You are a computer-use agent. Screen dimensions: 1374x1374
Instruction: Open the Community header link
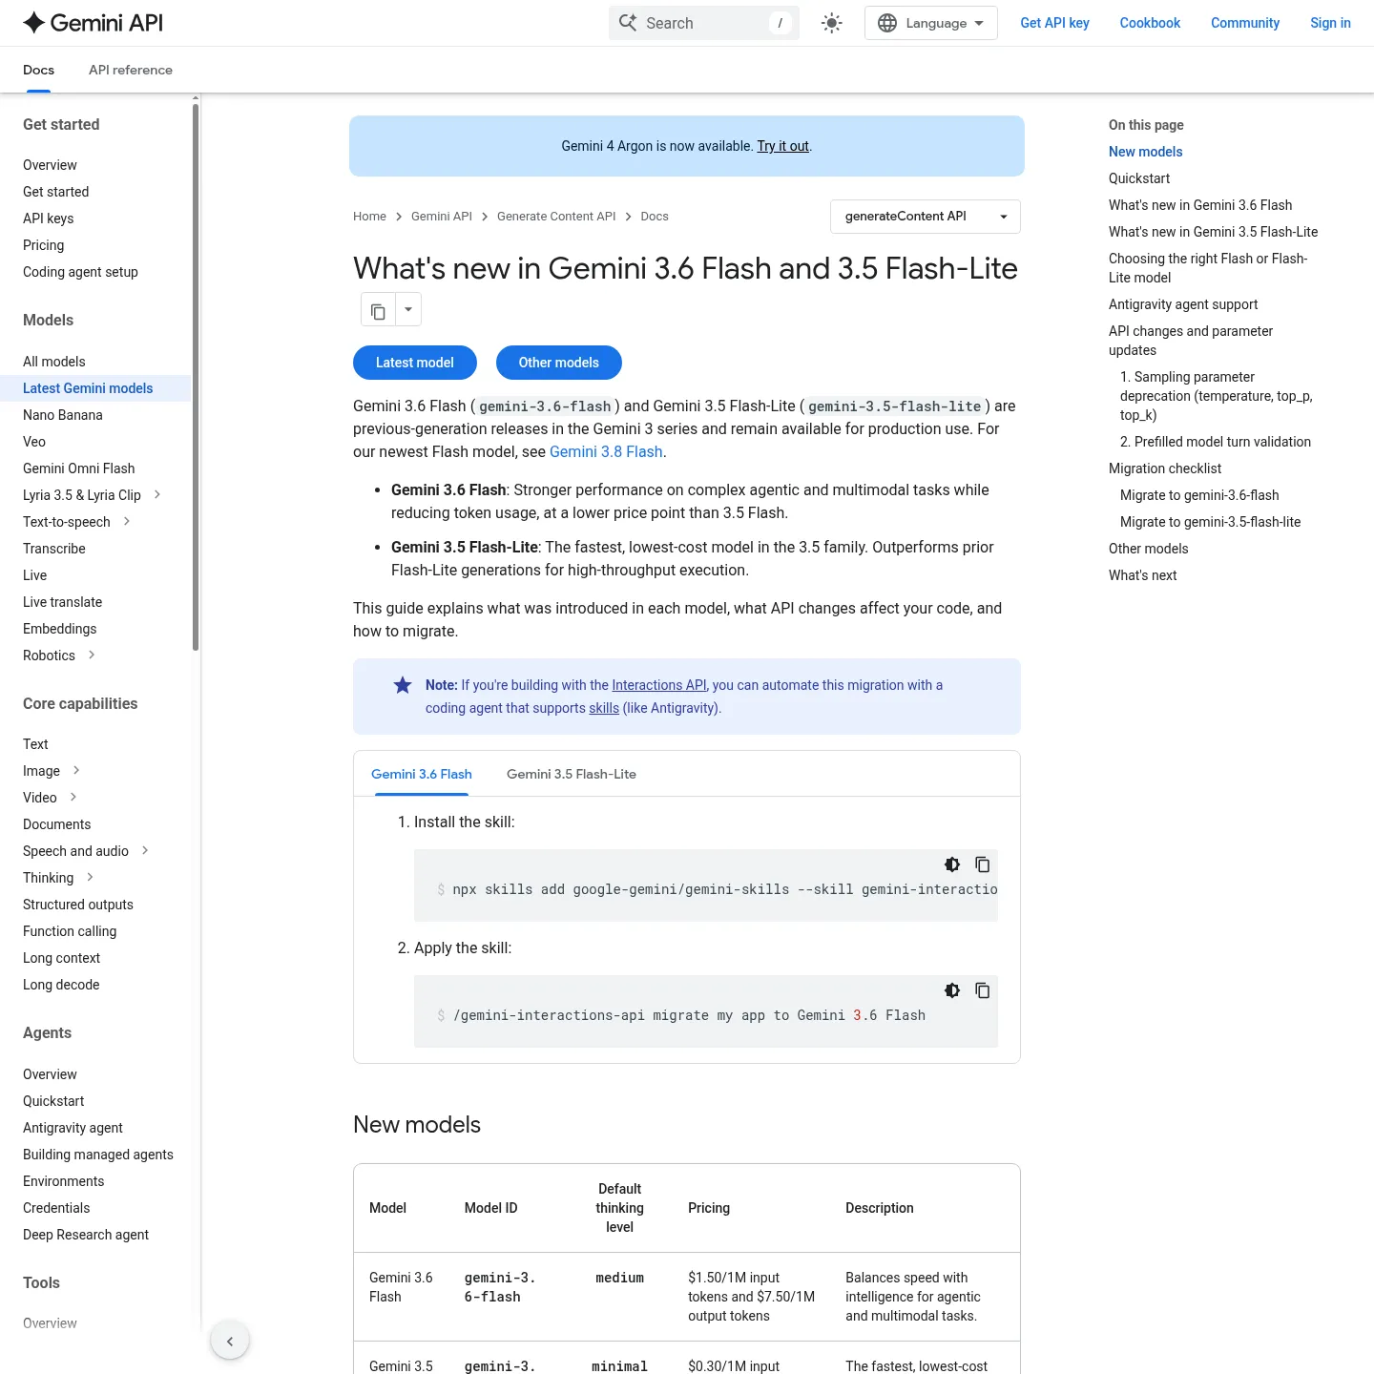click(1245, 23)
